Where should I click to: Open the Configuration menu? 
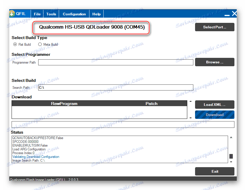[x=74, y=14]
